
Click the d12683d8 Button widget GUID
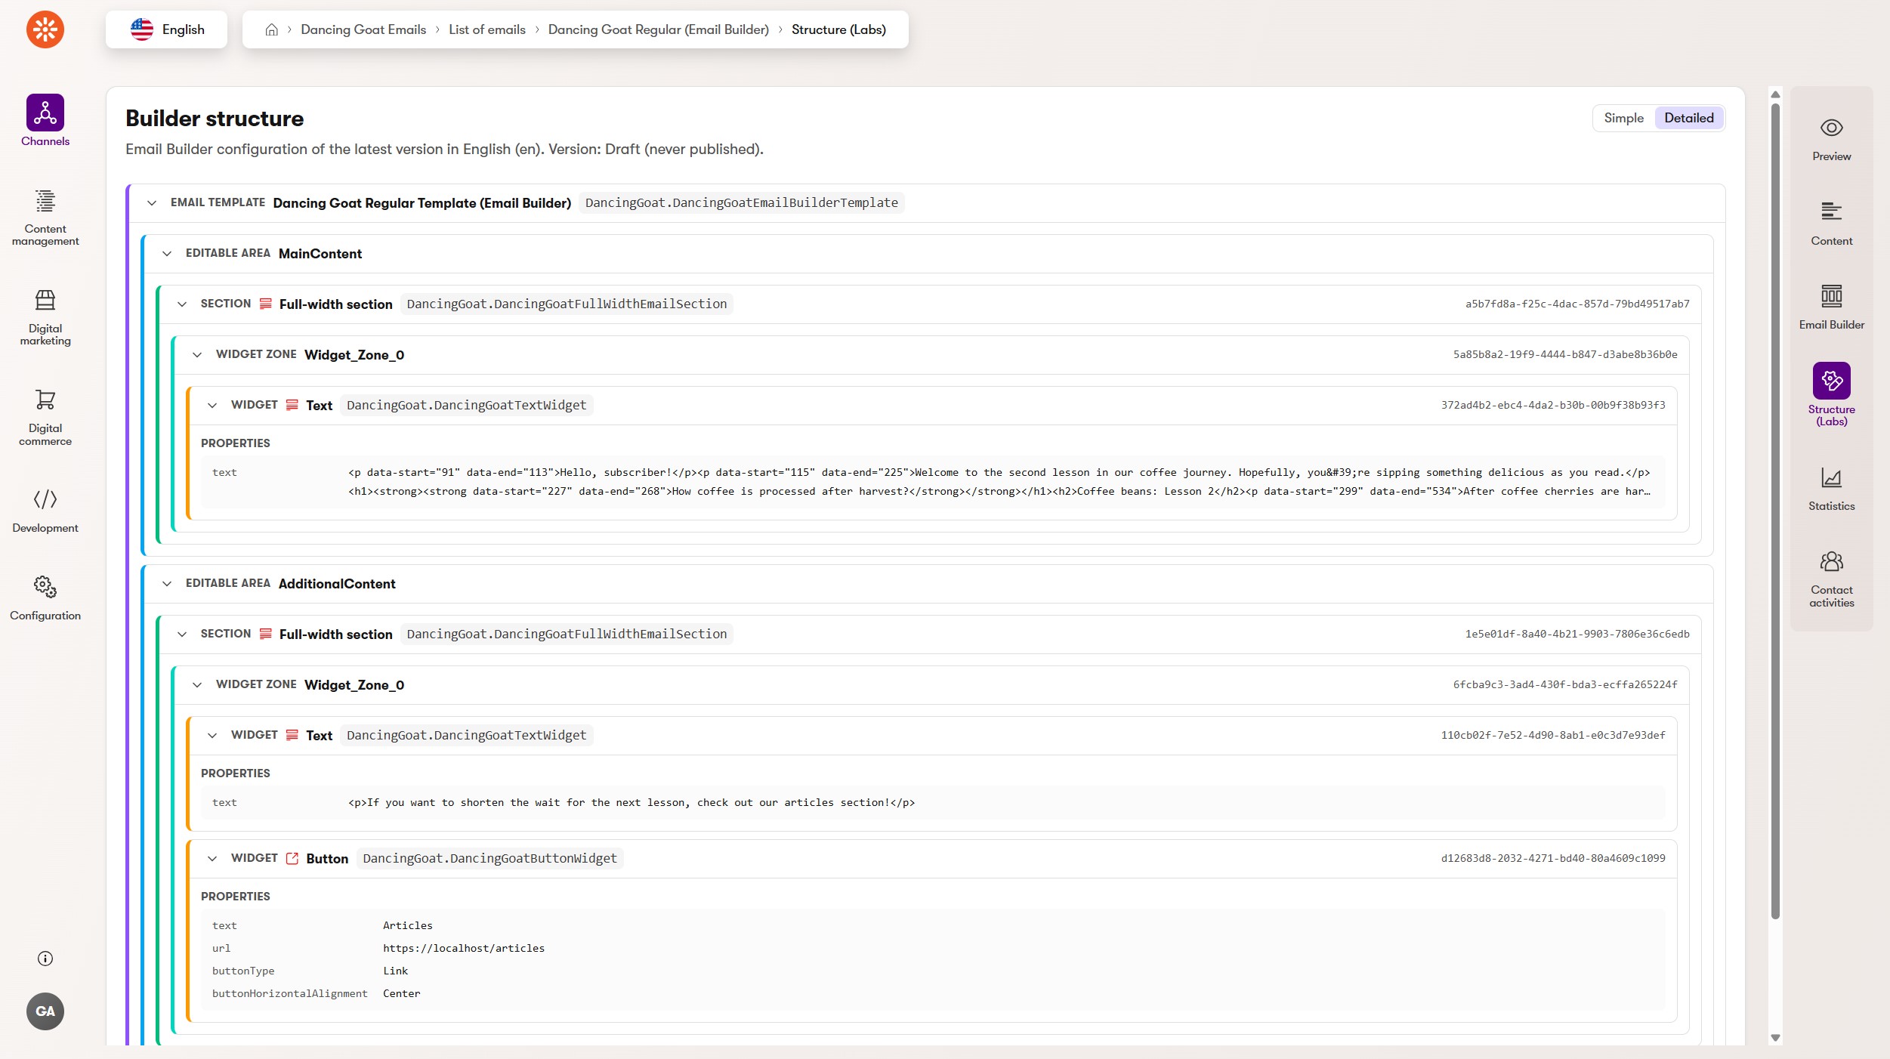pyautogui.click(x=1553, y=858)
